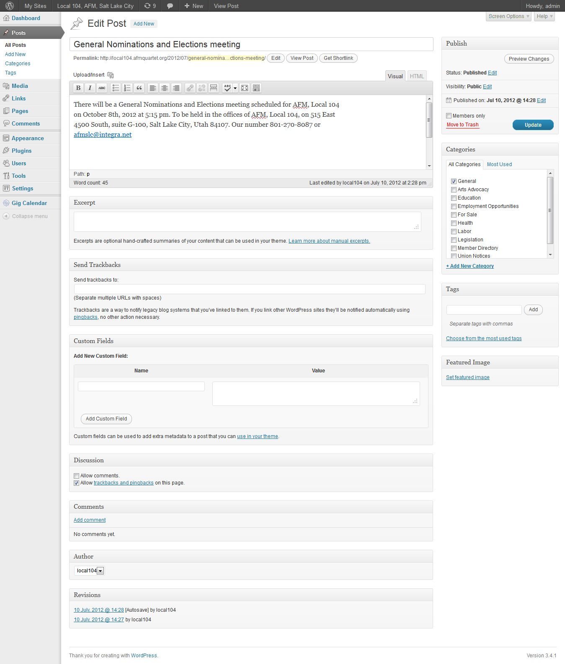Open spellcheck language dropdown arrow
Screen dimensions: 565x664
point(235,88)
